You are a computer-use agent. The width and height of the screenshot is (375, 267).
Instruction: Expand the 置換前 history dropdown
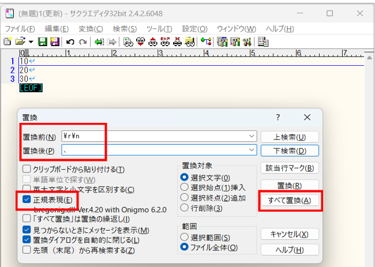point(251,136)
